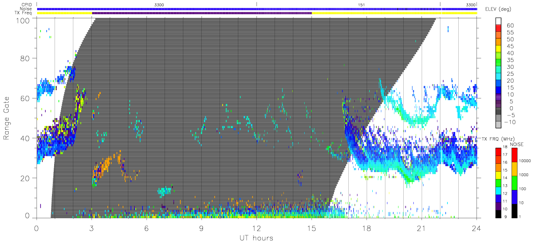
Task: Select the blue band of NOISE colorbar
Action: tap(514, 197)
